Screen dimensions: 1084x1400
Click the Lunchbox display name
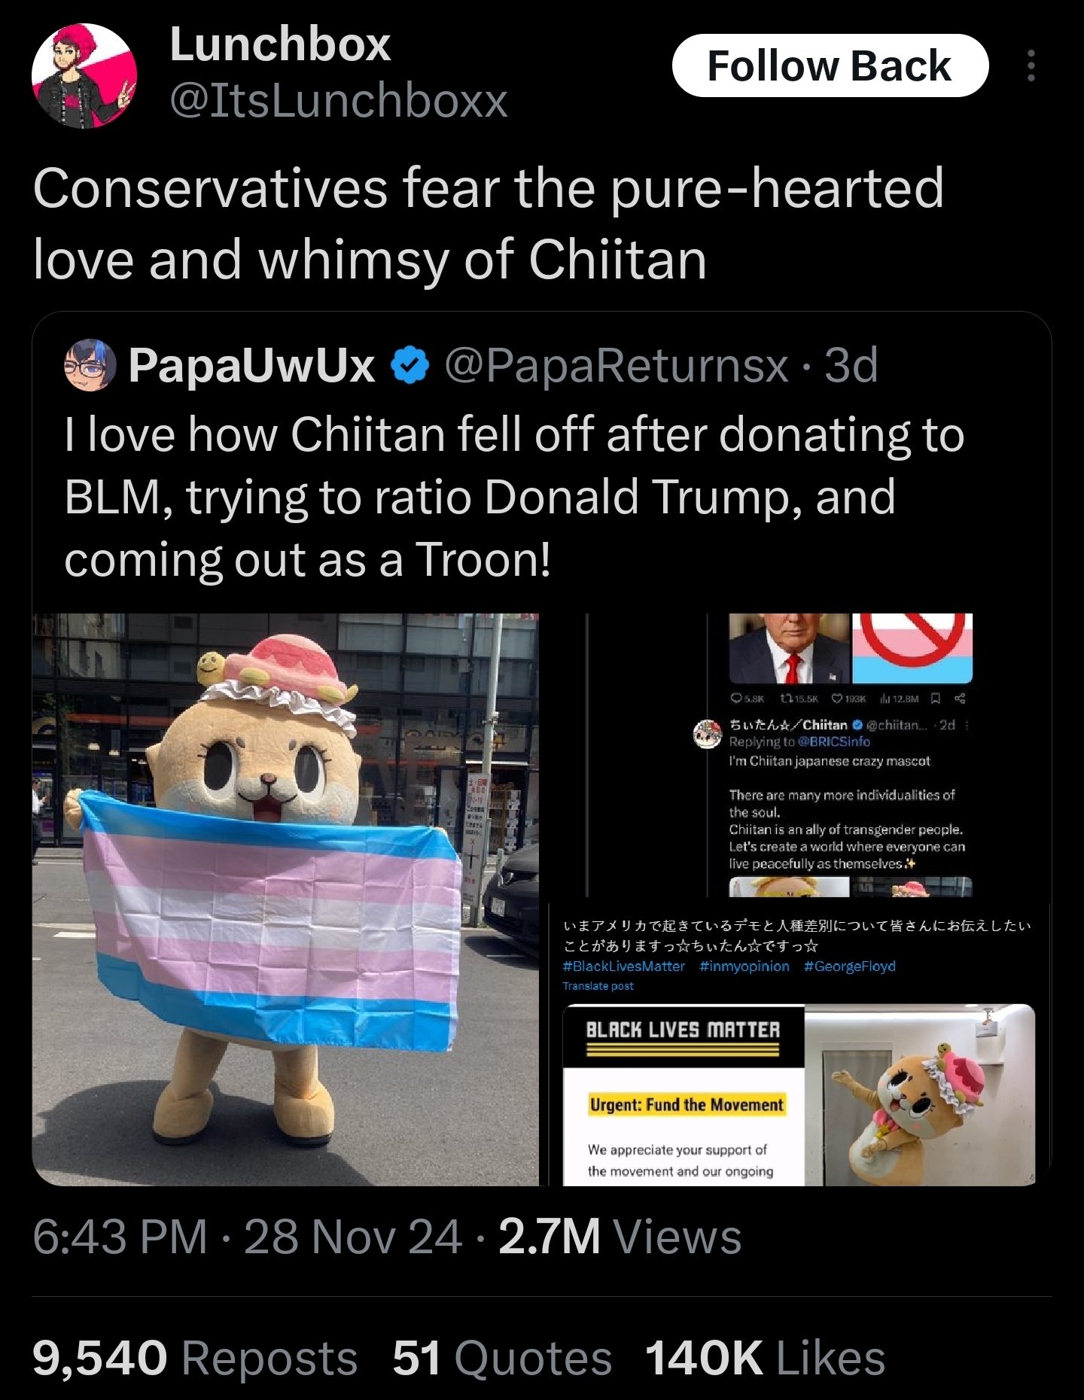tap(280, 44)
